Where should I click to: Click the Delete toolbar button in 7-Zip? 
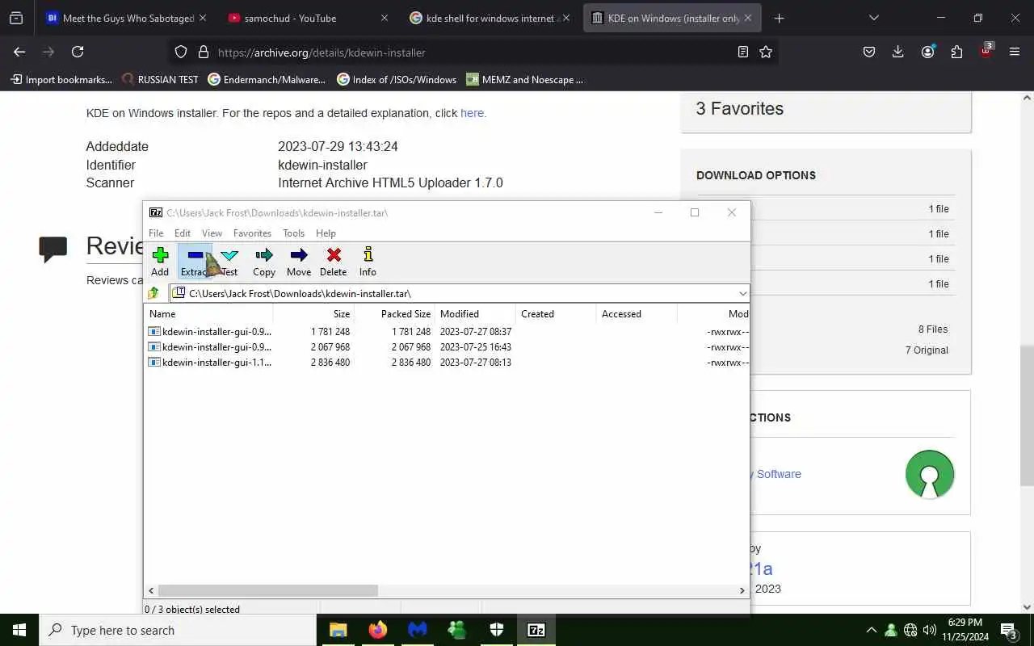[x=333, y=262]
